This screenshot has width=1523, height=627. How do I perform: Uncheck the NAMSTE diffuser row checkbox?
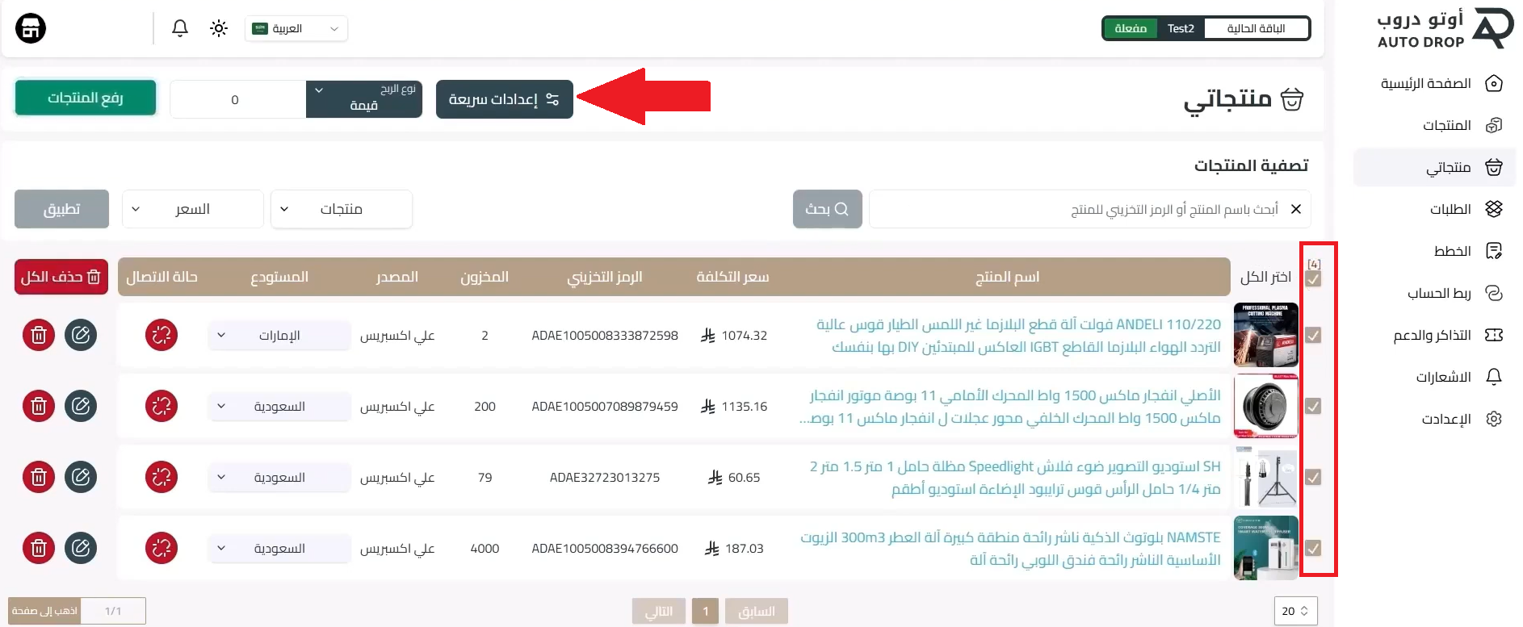pyautogui.click(x=1314, y=548)
